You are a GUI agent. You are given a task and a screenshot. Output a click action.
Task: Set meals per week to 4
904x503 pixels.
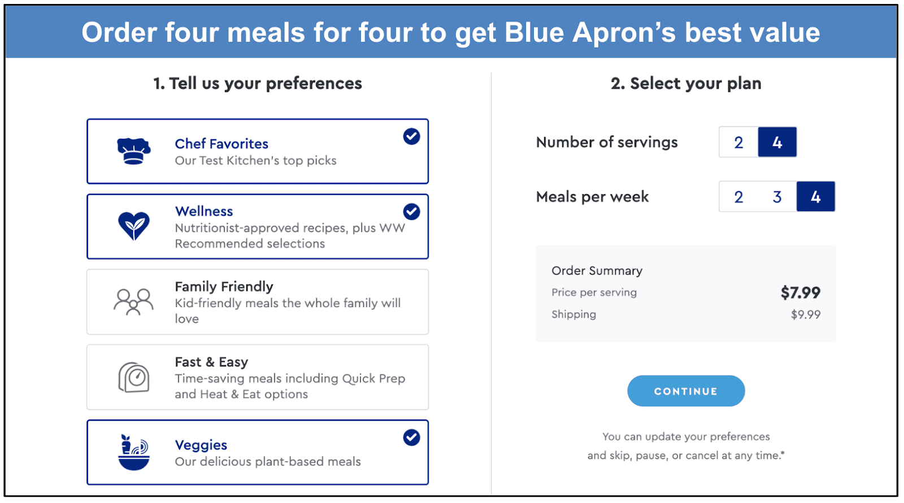click(x=816, y=196)
